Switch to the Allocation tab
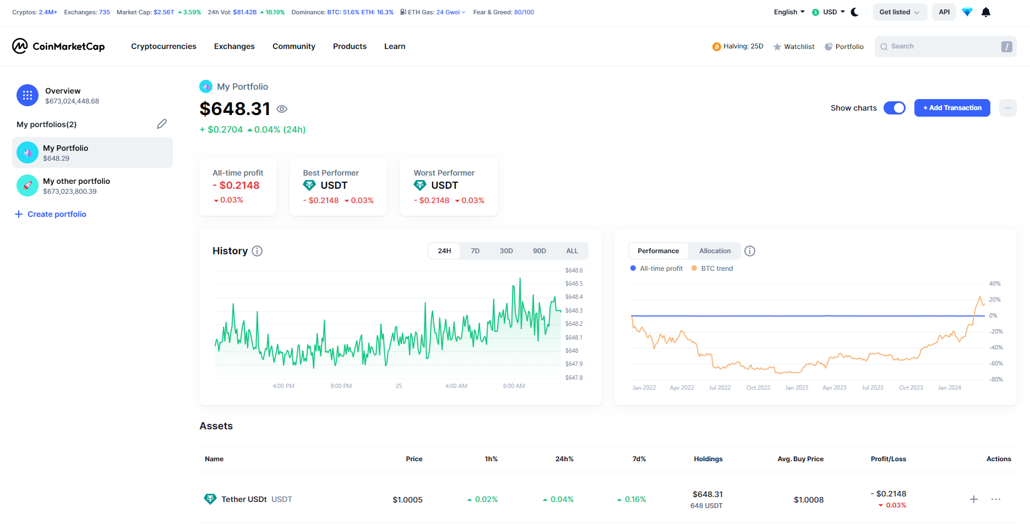The height and width of the screenshot is (524, 1030). tap(715, 251)
